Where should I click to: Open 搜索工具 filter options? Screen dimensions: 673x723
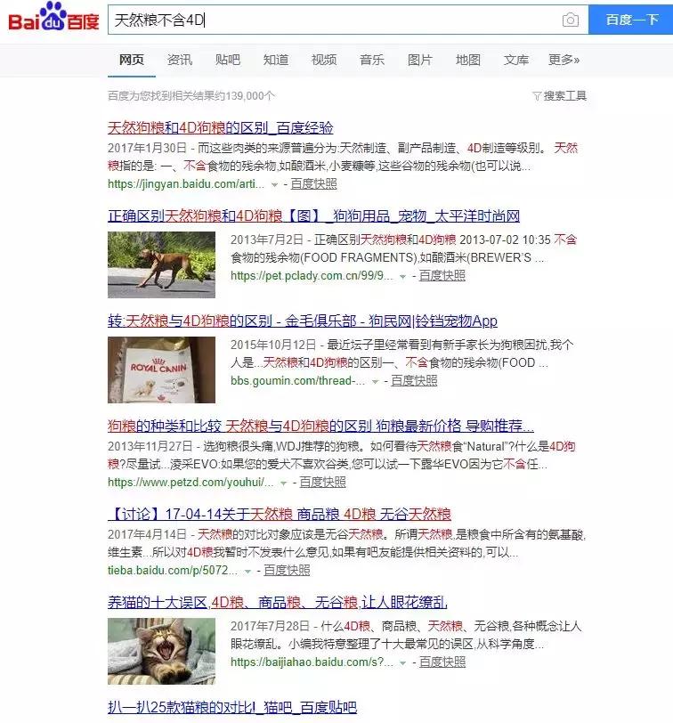(x=559, y=95)
